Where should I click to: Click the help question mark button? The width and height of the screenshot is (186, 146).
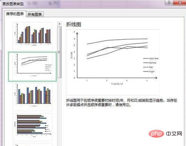coord(169,2)
